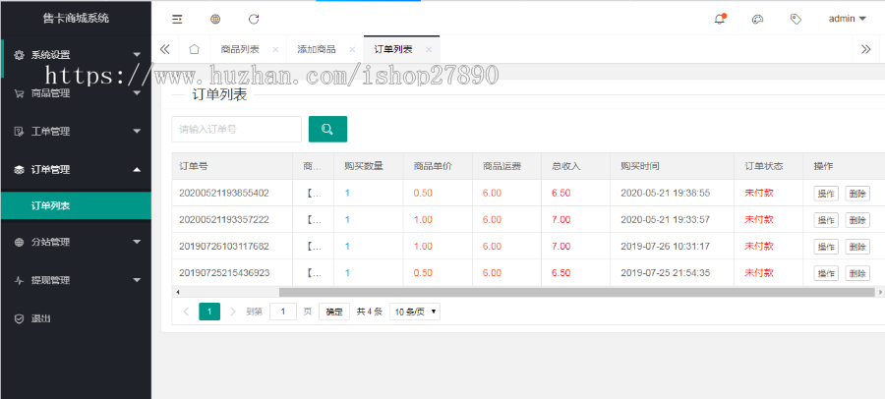This screenshot has width=885, height=399.
Task: Click the 订单状态 column header
Action: click(x=768, y=166)
